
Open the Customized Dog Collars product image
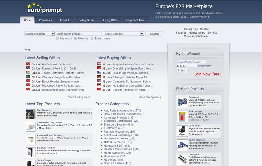[31, 126]
